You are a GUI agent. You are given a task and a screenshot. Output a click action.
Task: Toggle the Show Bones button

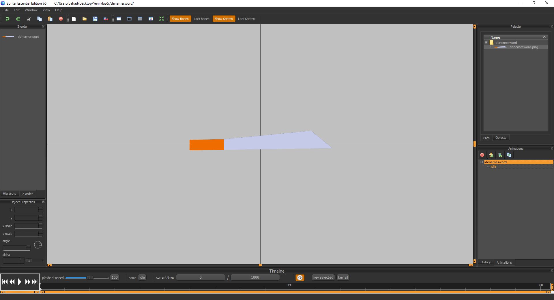pos(180,19)
